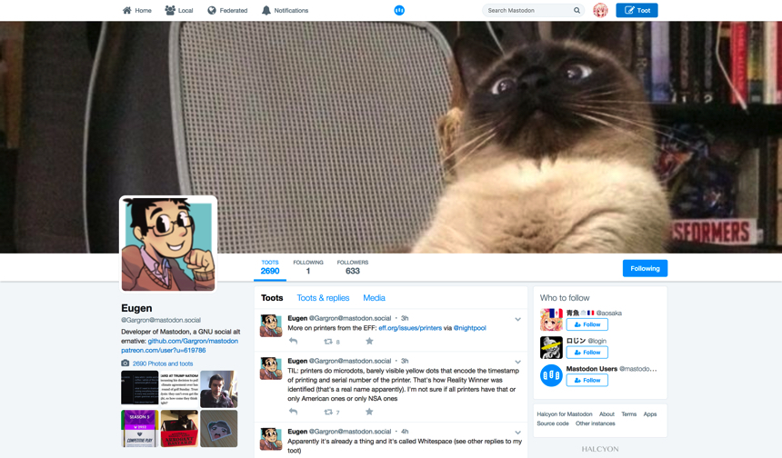
Task: Boost the toot about printer microdots
Action: pyautogui.click(x=328, y=412)
